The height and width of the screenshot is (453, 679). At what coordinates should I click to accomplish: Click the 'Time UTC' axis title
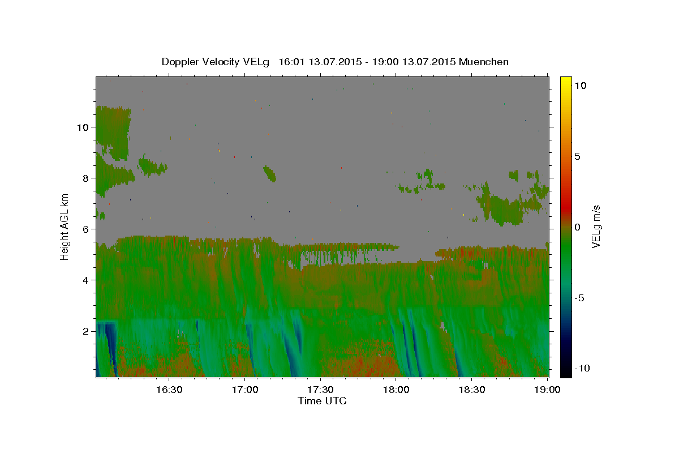322,401
